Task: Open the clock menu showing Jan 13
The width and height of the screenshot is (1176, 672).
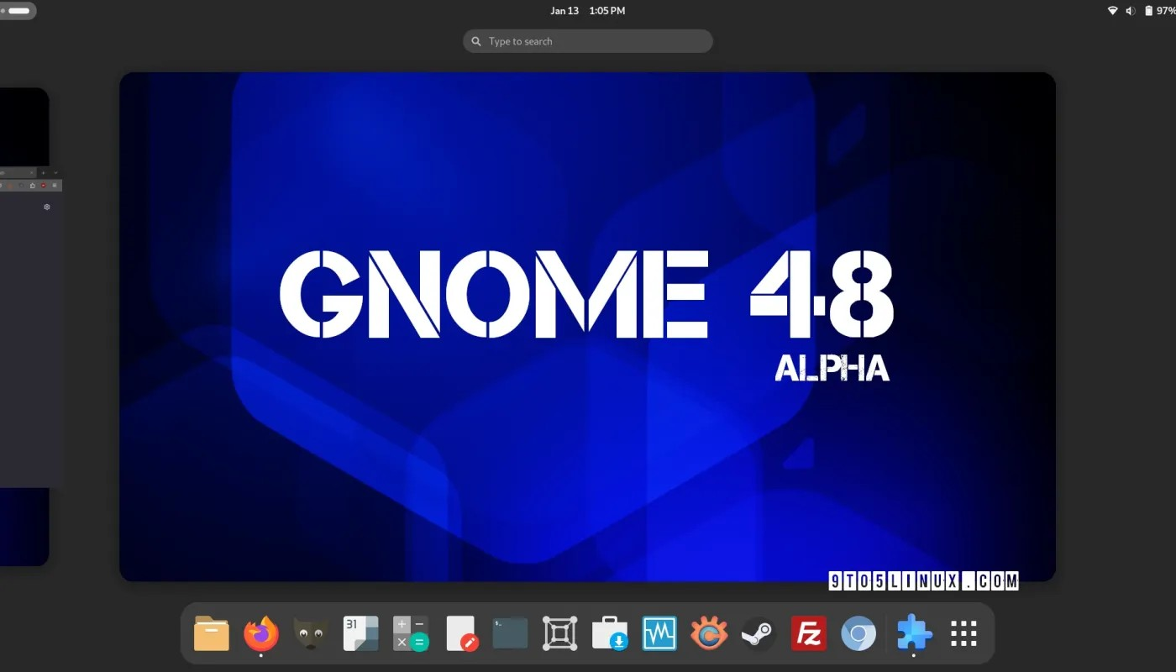Action: [x=588, y=10]
